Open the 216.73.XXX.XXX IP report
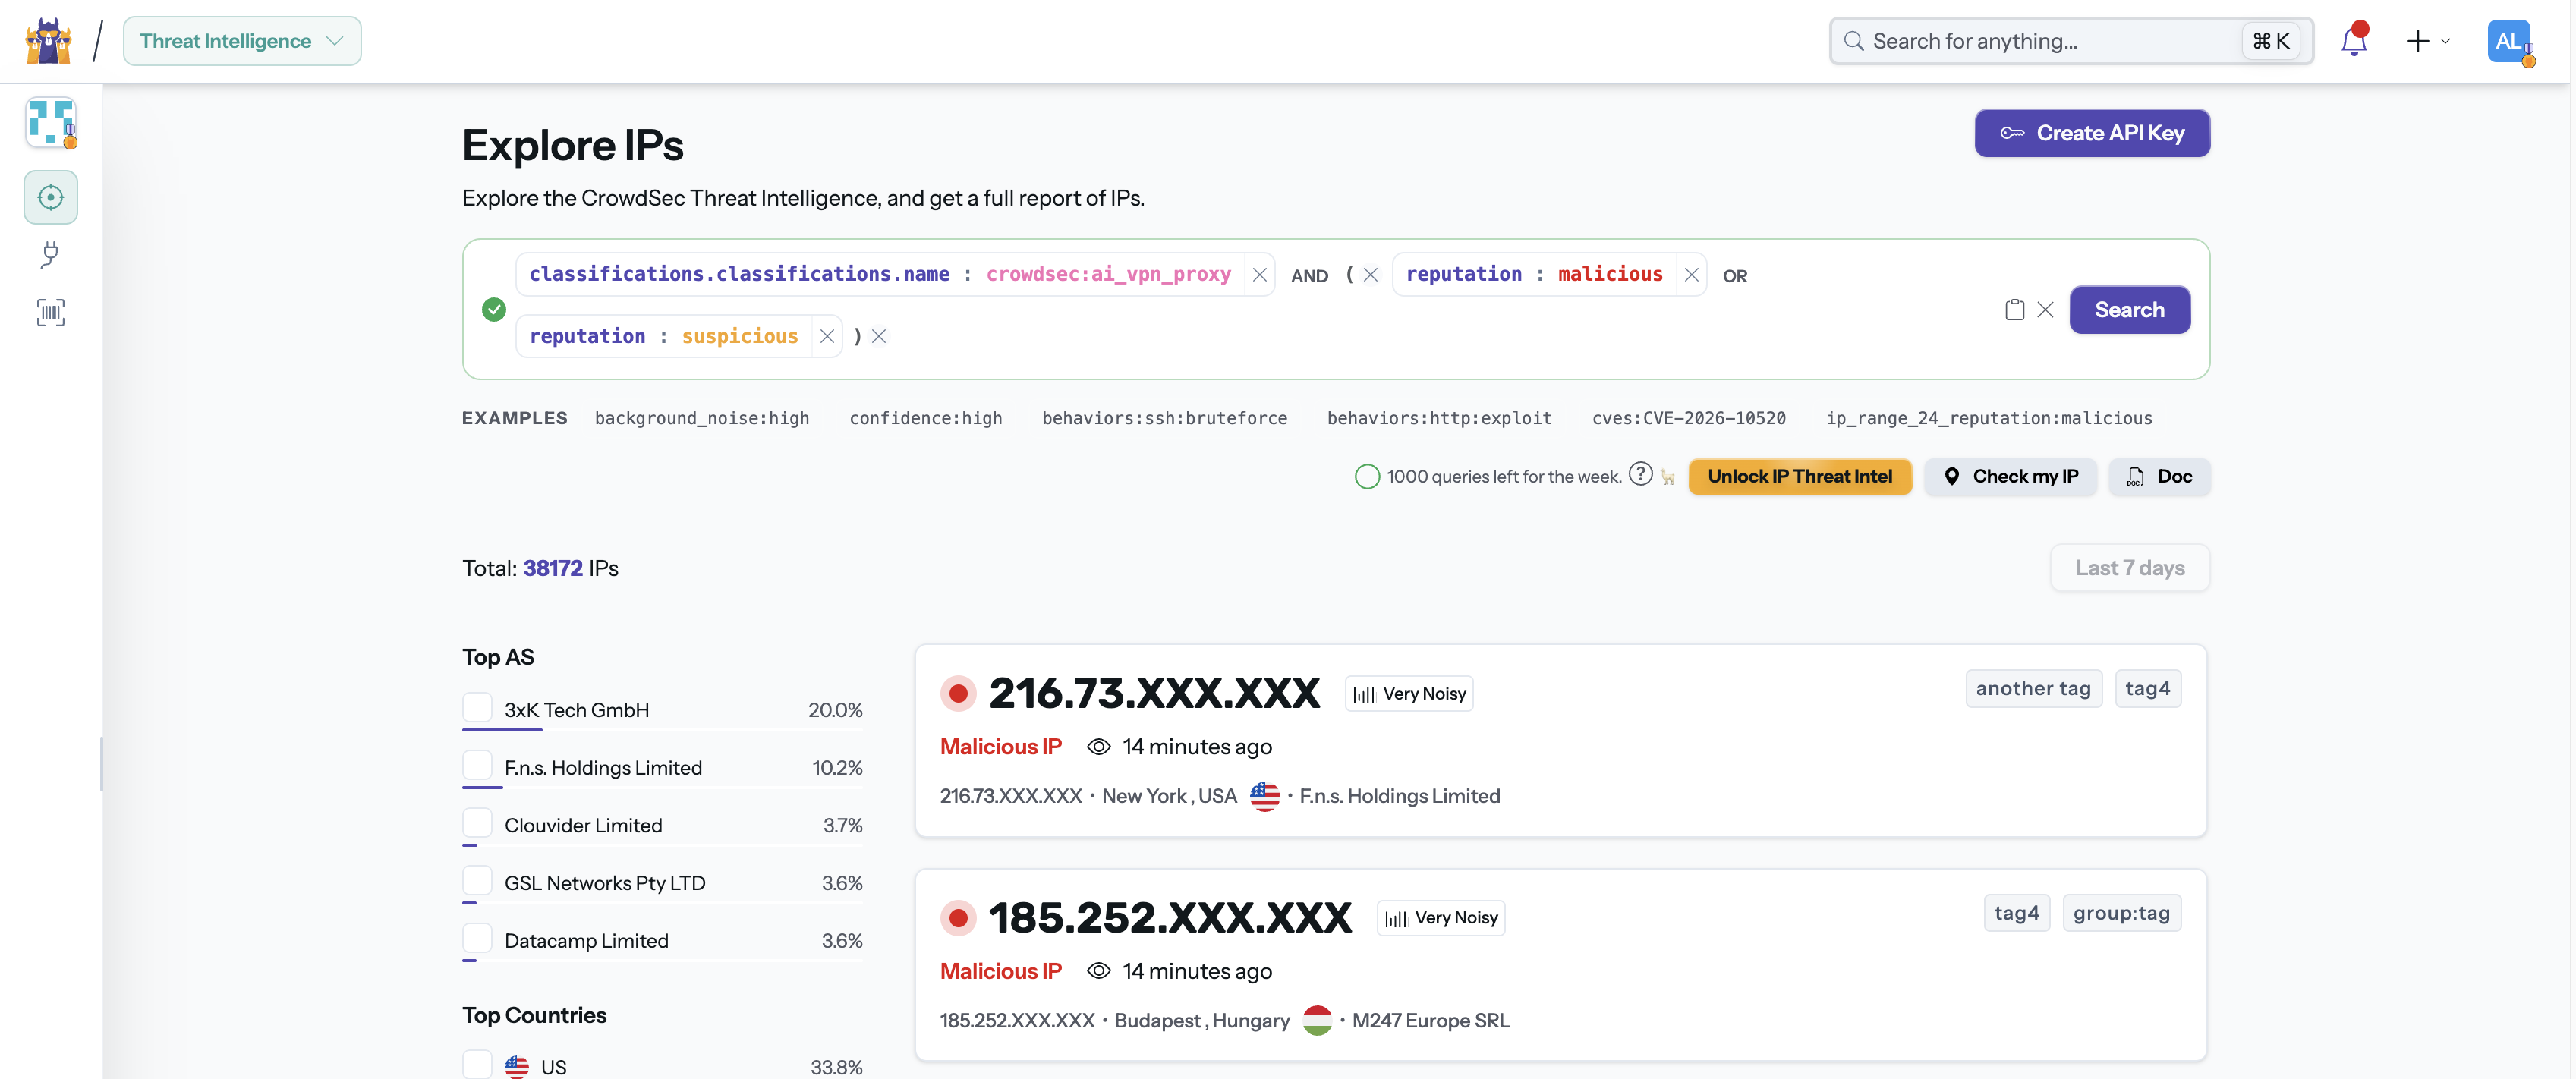 point(1154,693)
